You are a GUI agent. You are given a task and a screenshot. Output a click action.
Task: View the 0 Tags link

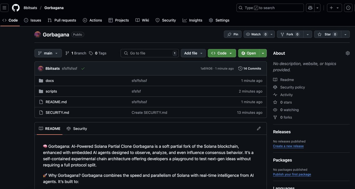click(x=98, y=53)
